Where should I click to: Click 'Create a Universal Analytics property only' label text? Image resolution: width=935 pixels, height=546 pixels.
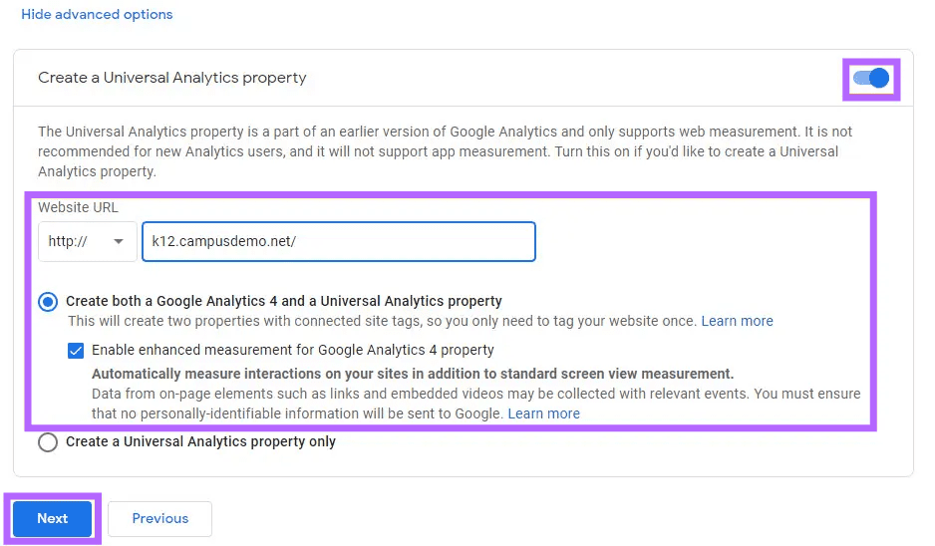coord(201,441)
